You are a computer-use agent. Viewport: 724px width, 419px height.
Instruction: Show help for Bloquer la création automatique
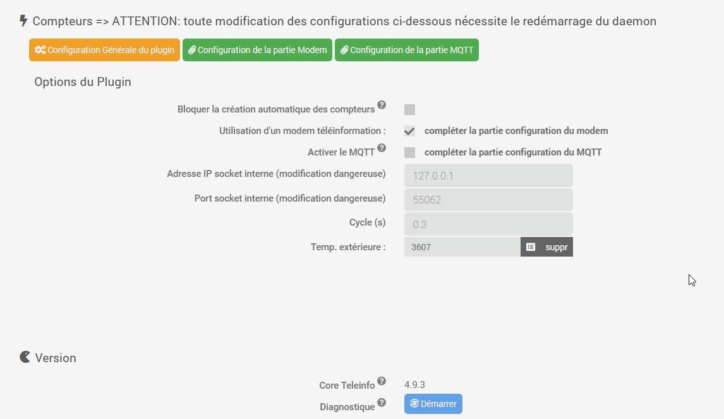(382, 105)
